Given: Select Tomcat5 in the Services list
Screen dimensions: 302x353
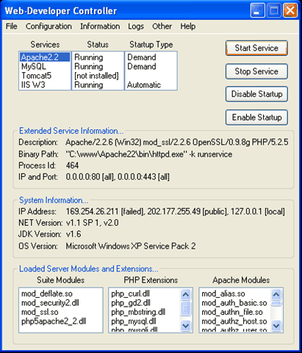Looking at the screenshot, I should (45, 76).
